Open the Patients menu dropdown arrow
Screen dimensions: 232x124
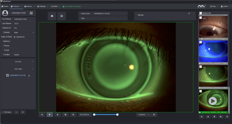[x=21, y=6]
